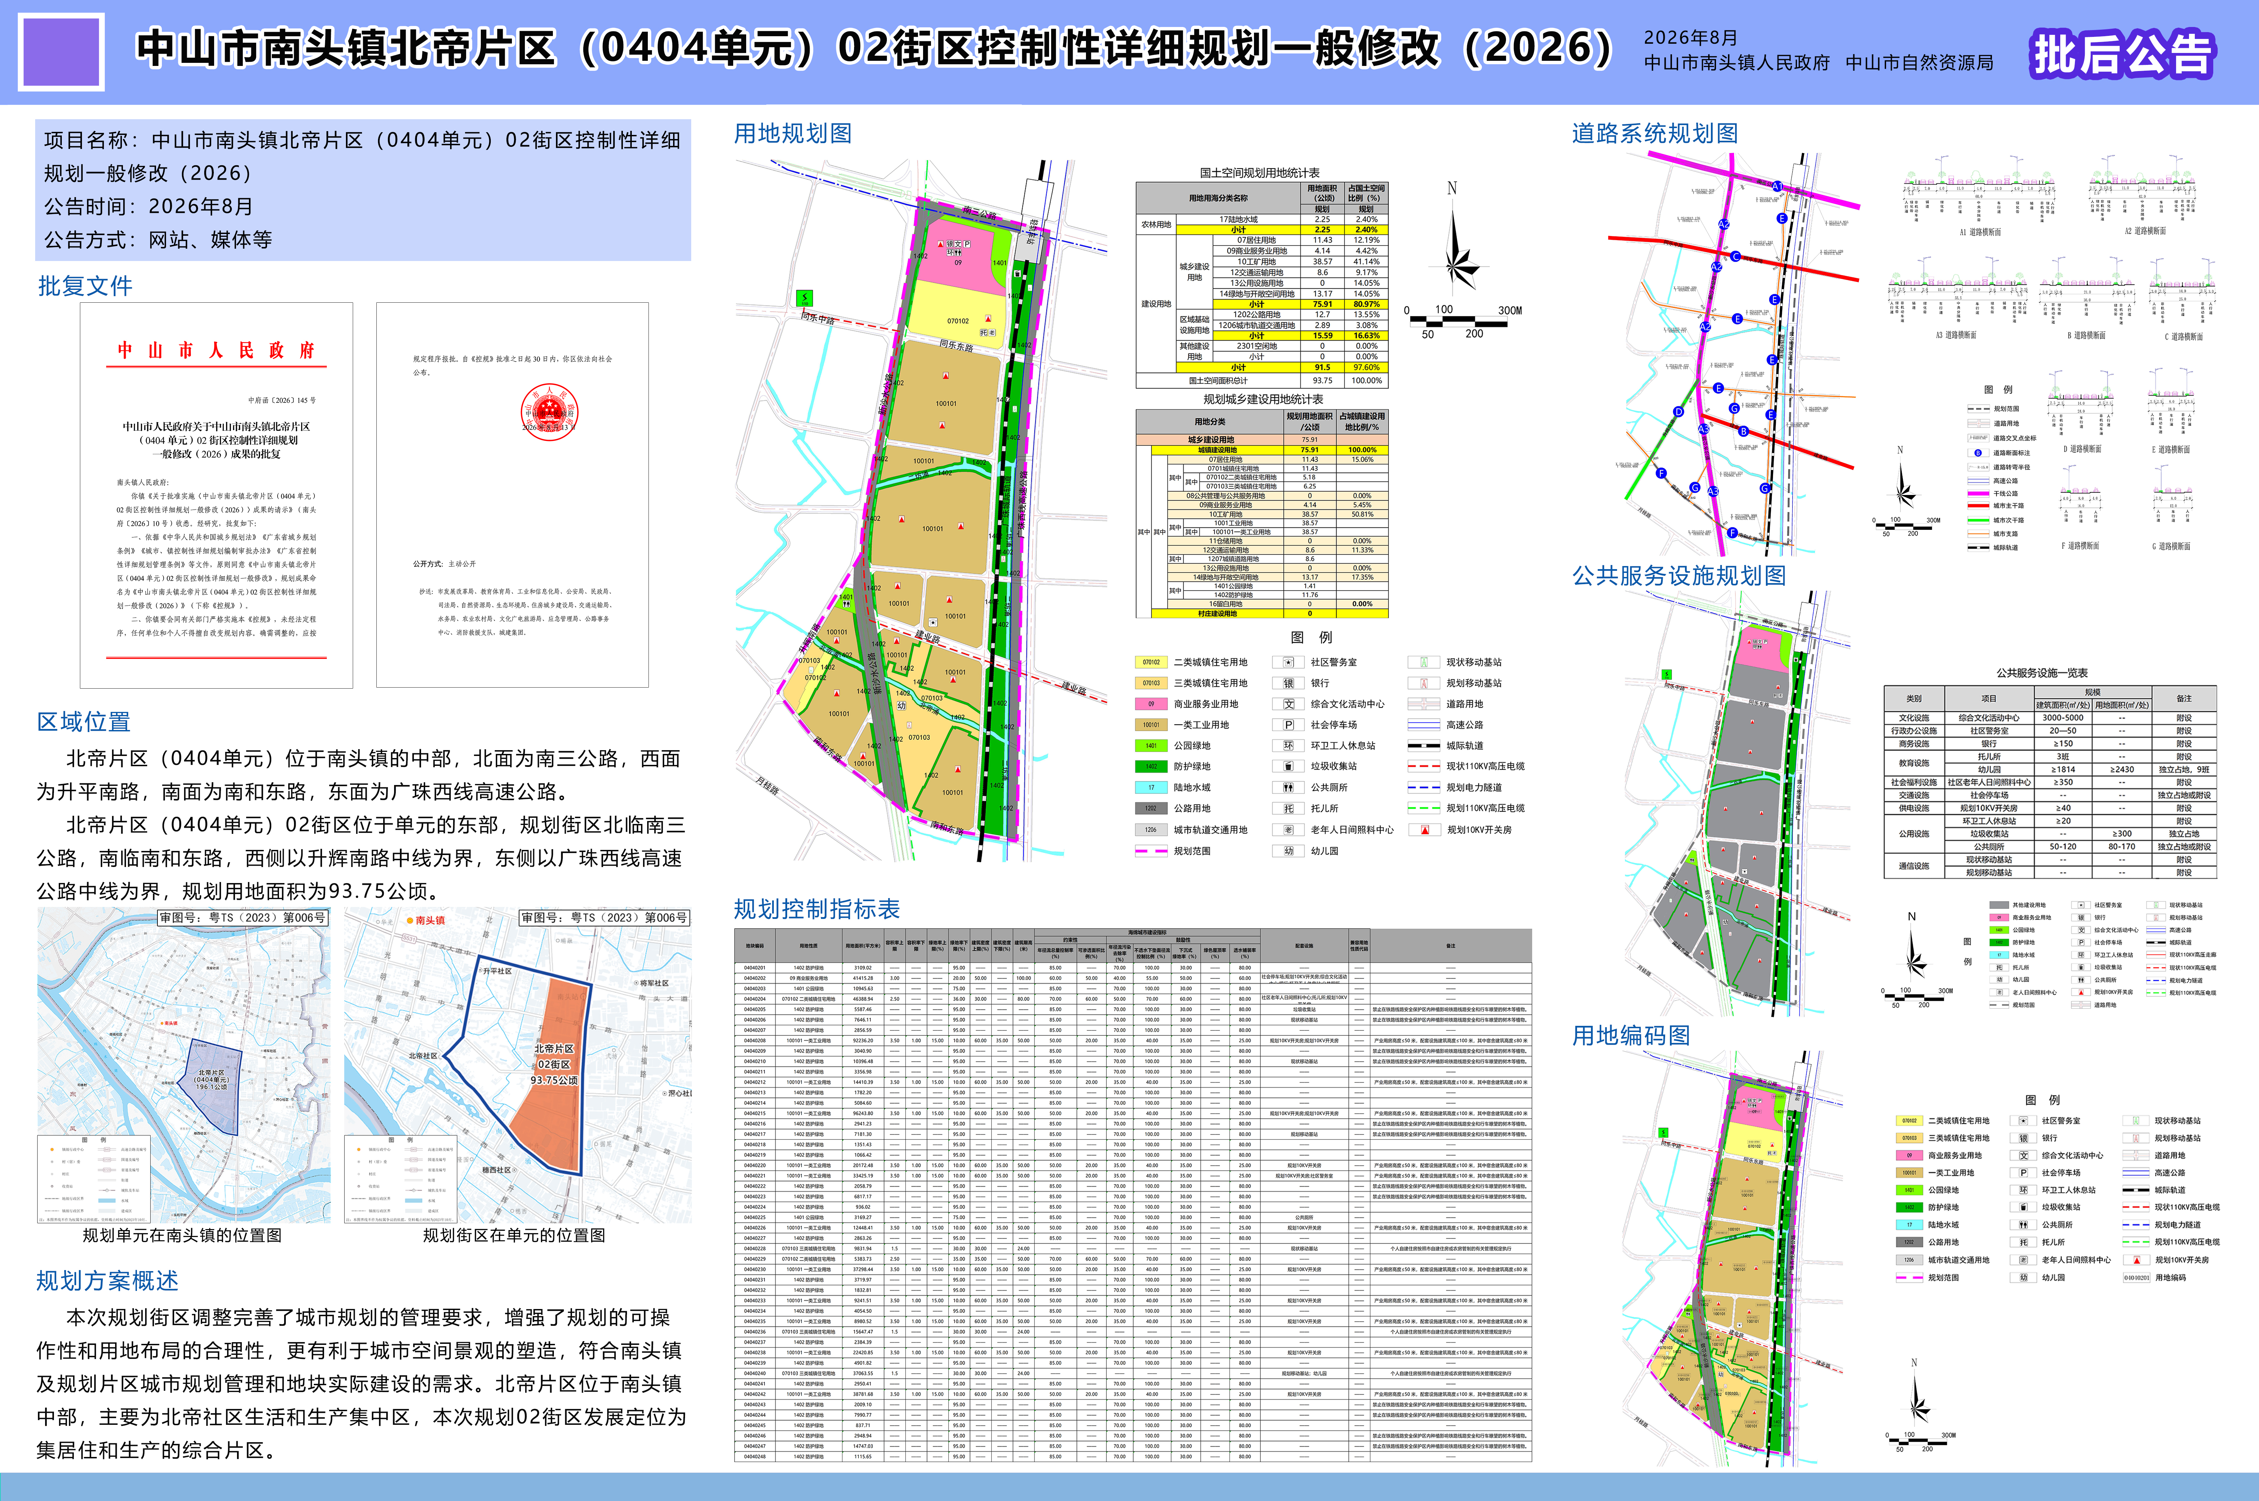The width and height of the screenshot is (2259, 1501).
Task: Click the 公共服务设施规划图 section heading
Action: pos(1679,576)
